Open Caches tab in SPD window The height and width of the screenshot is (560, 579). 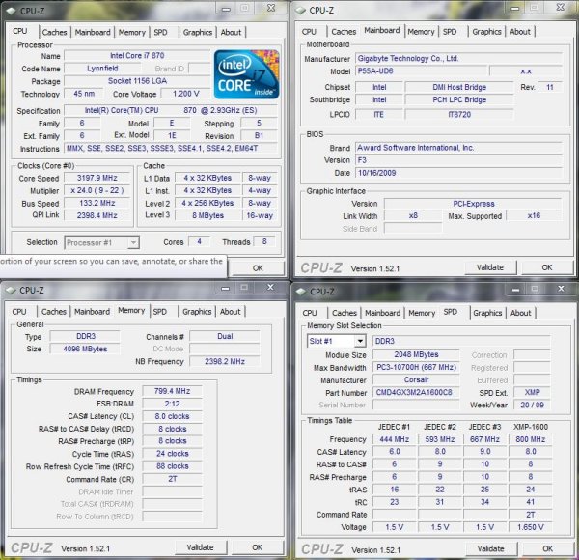coord(345,313)
